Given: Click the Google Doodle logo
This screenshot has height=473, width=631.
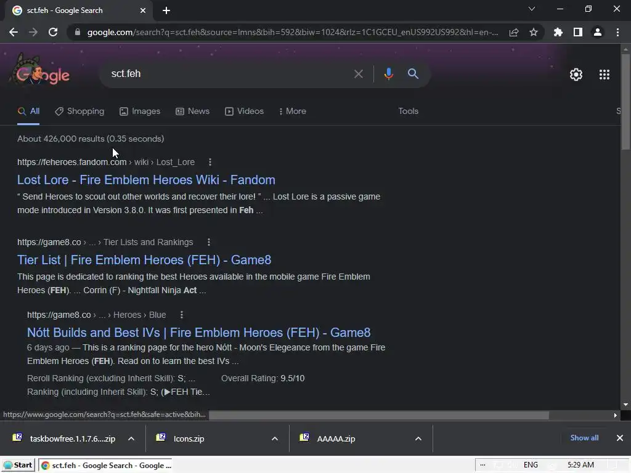Looking at the screenshot, I should (40, 71).
